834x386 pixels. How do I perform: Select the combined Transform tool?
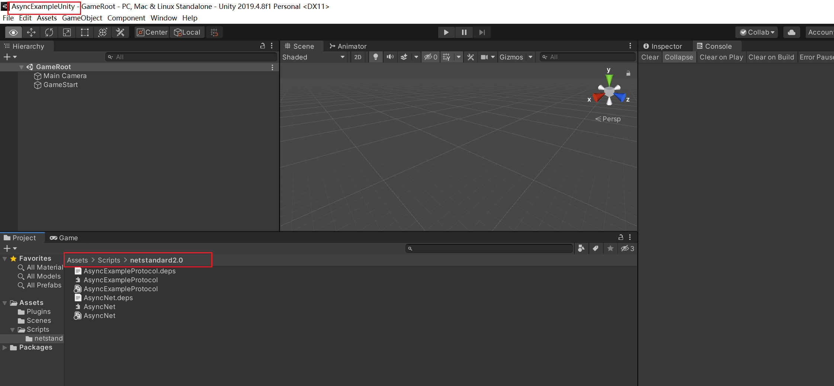[103, 32]
